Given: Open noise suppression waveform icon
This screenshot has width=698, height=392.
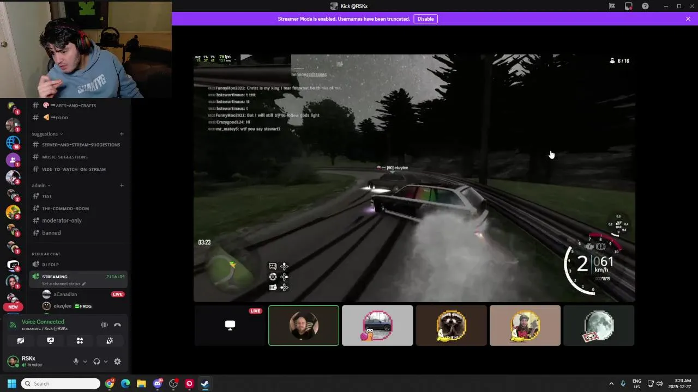Looking at the screenshot, I should point(104,325).
